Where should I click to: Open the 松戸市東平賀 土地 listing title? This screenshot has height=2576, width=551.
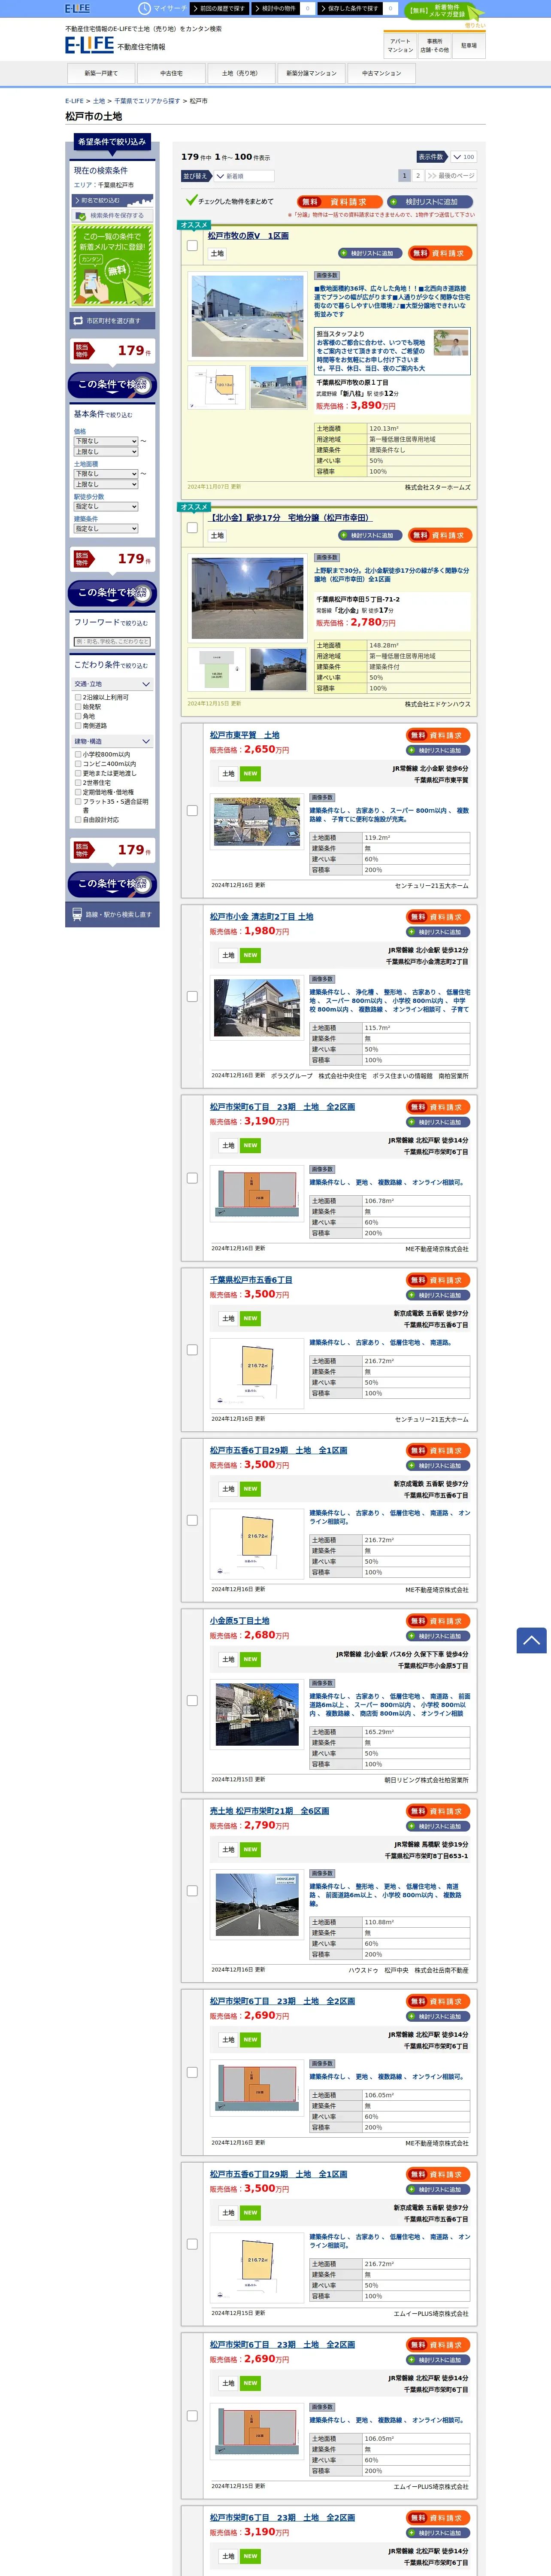(x=245, y=735)
